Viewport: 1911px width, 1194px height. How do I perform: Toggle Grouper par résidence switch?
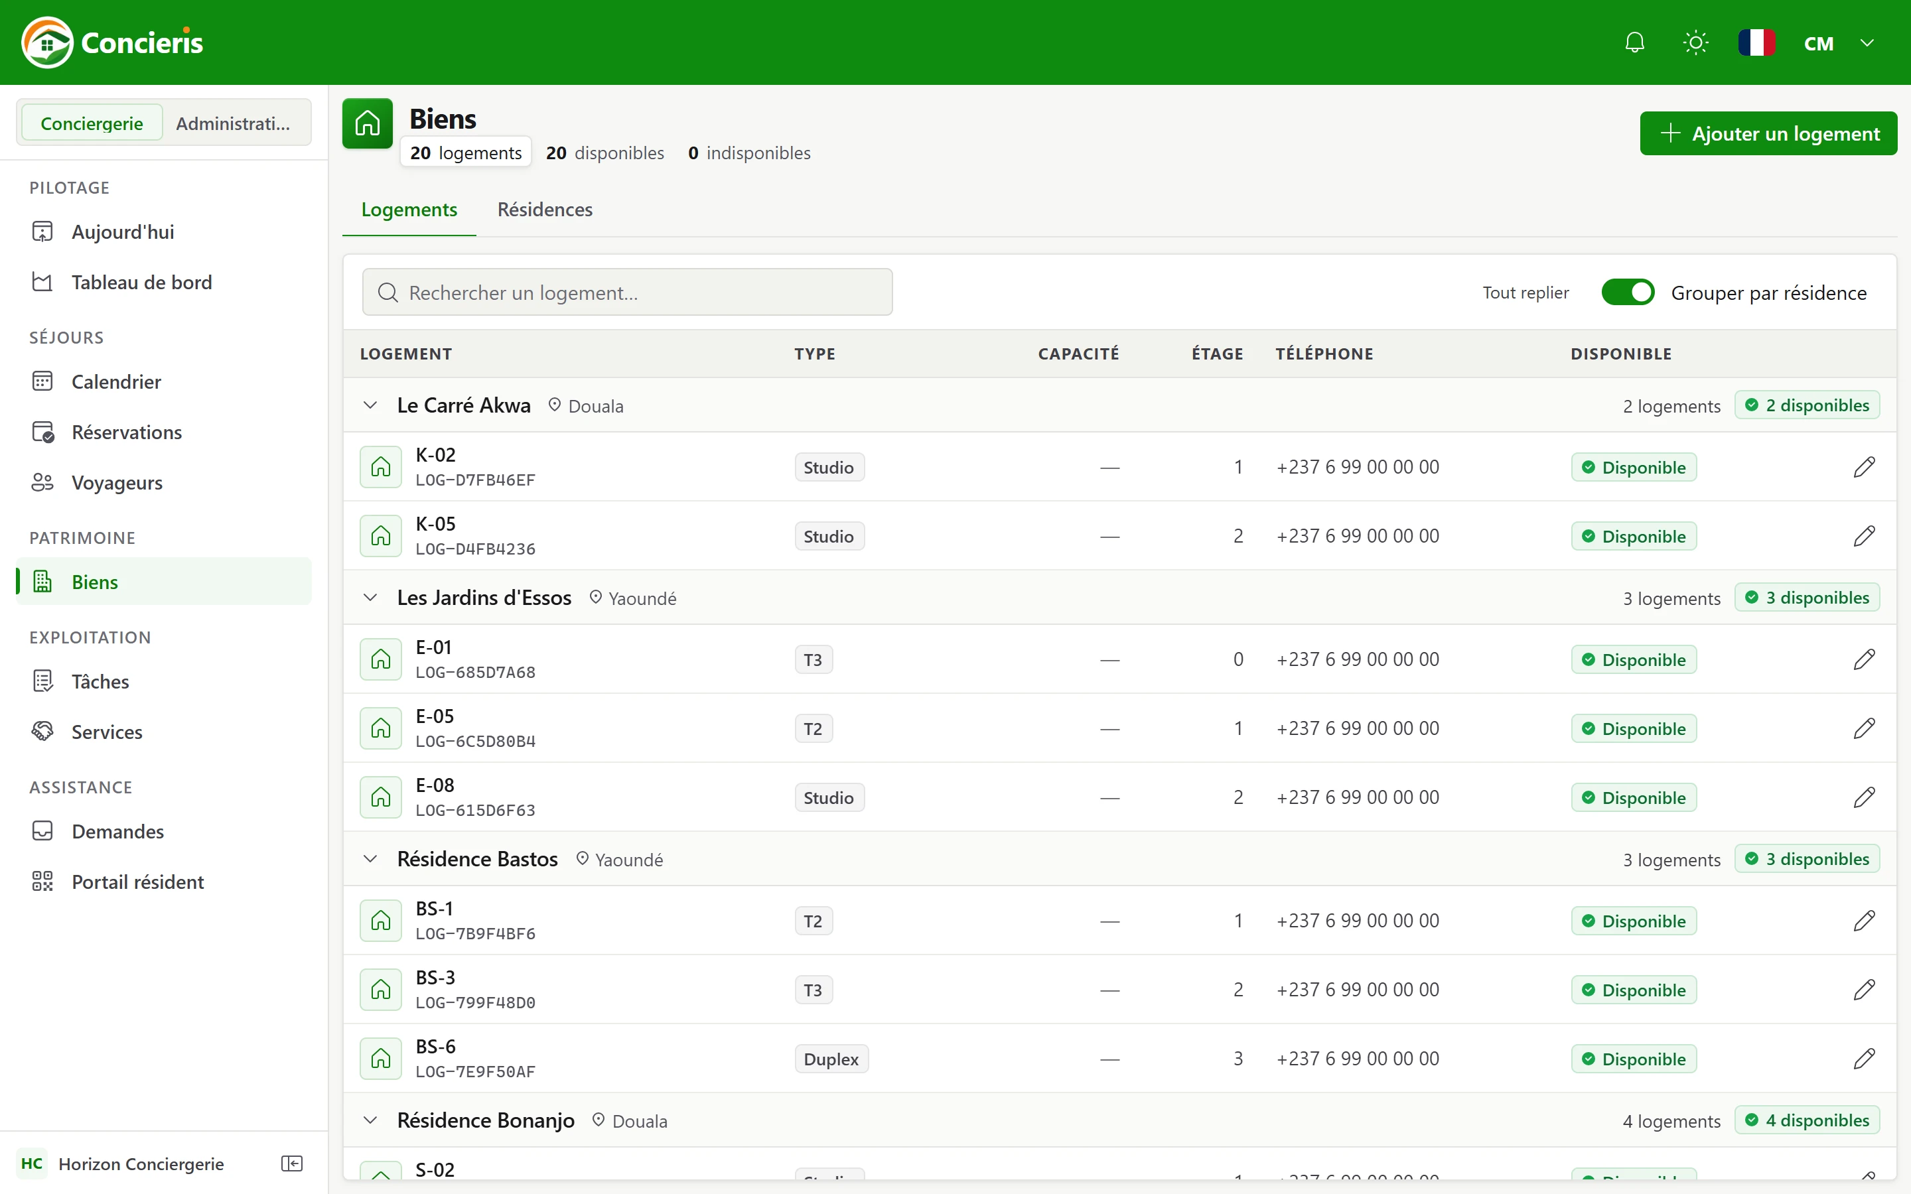pos(1628,292)
